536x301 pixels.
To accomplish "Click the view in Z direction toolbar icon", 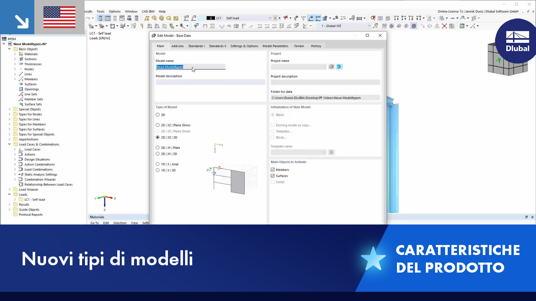I will [x=412, y=18].
